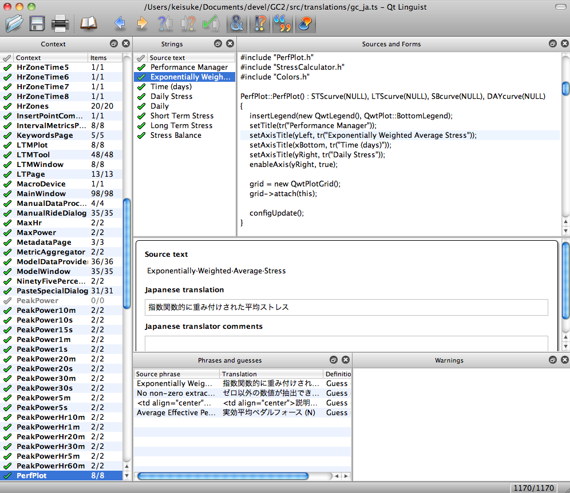The image size is (570, 493).
Task: Click the Japanese translation text field
Action: [346, 307]
